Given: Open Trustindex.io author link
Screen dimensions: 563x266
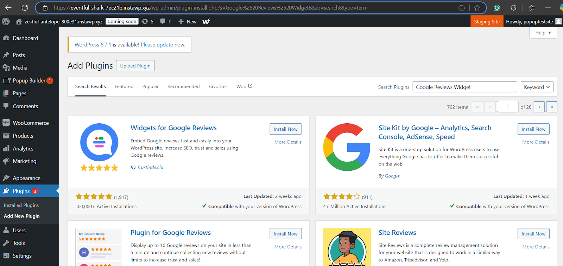Looking at the screenshot, I should point(150,167).
